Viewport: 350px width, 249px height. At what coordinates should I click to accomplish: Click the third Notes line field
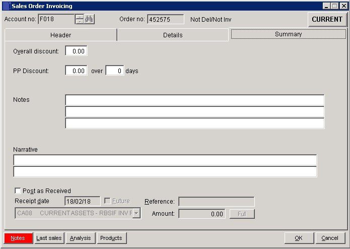coord(195,123)
